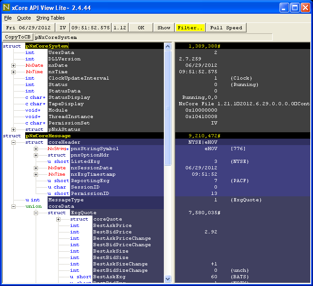Image resolution: width=313 pixels, height=286 pixels.
Task: Expand the pNxAStatus struct node
Action: point(14,130)
